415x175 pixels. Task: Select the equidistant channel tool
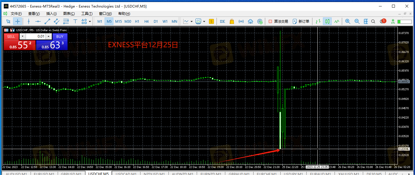pos(57,21)
